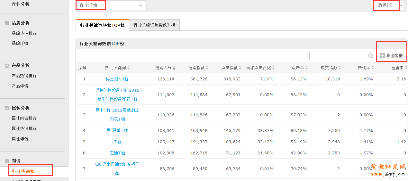Switch to 行业关键词热搜飙升榜 tab
This screenshot has height=181, width=408.
coord(154,25)
